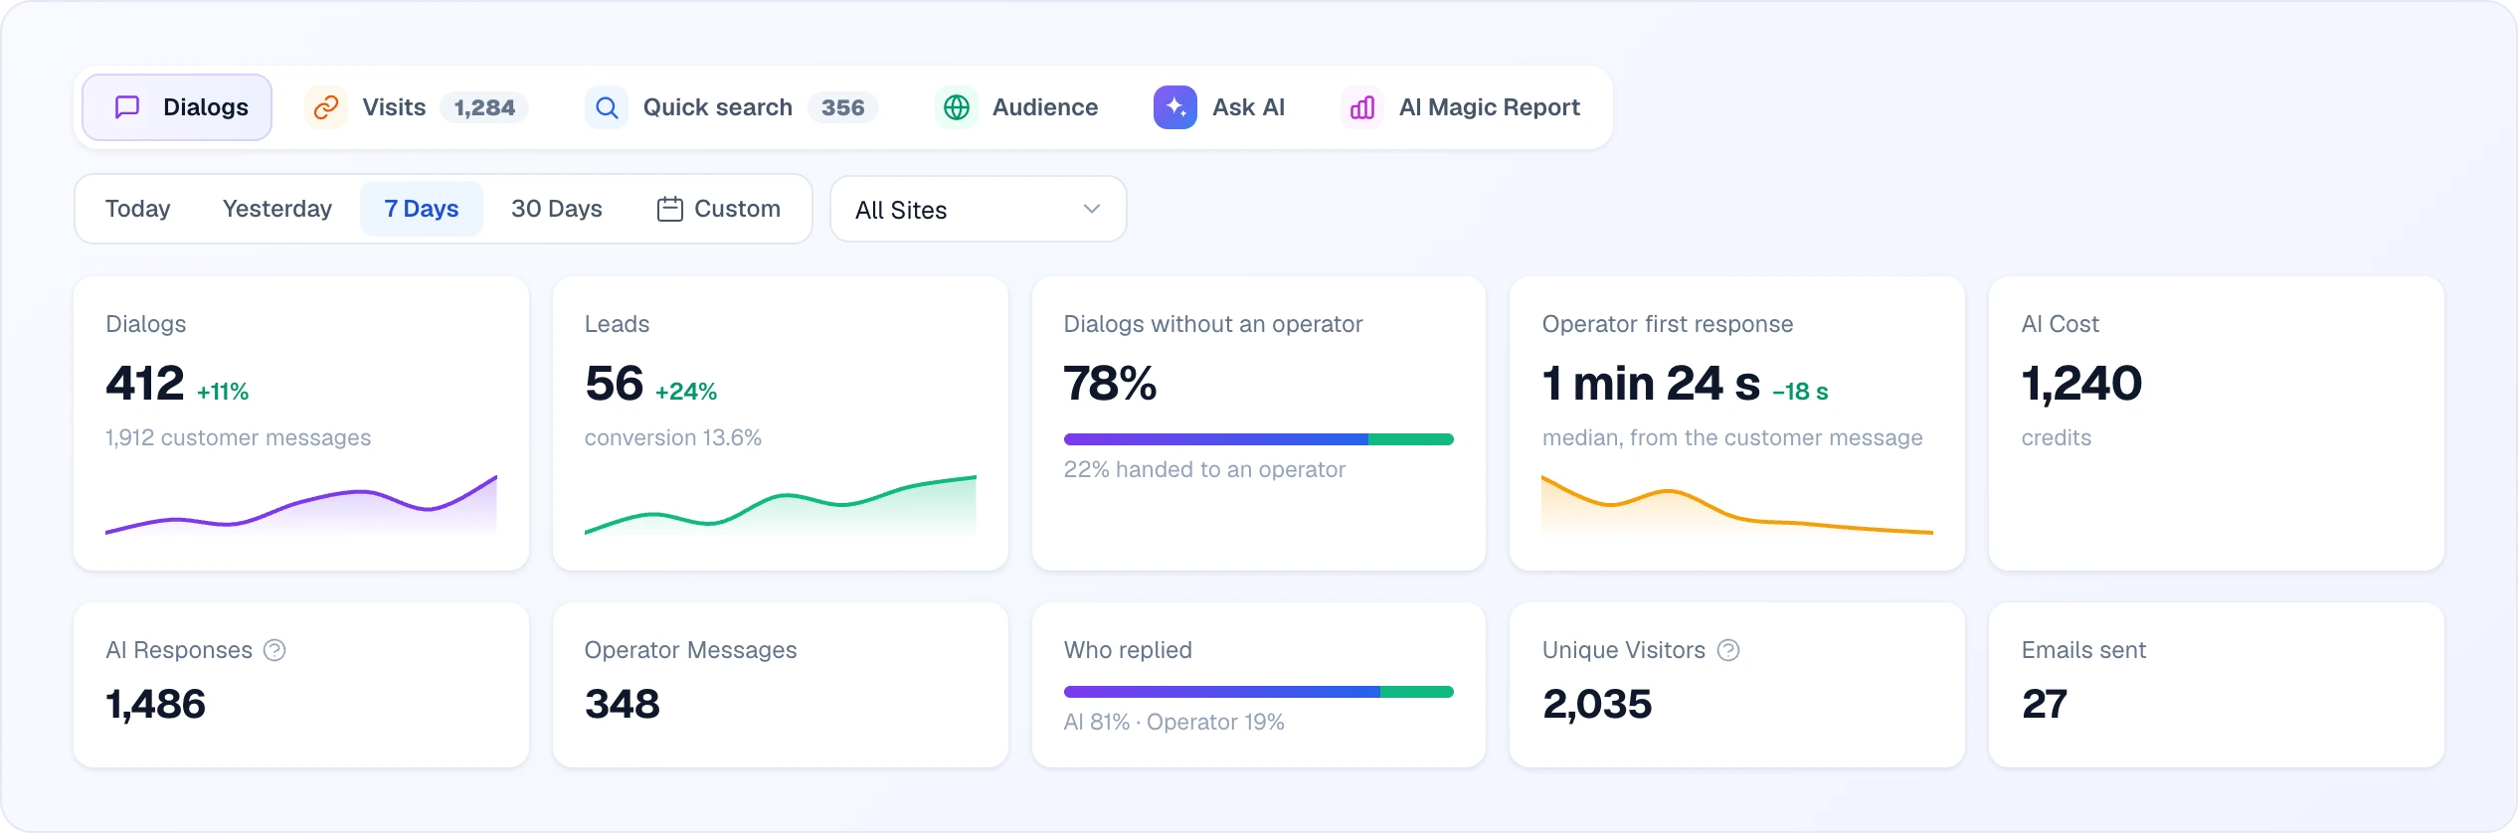Click the Unique Visitors help icon
The image size is (2518, 833).
pyautogui.click(x=1728, y=650)
